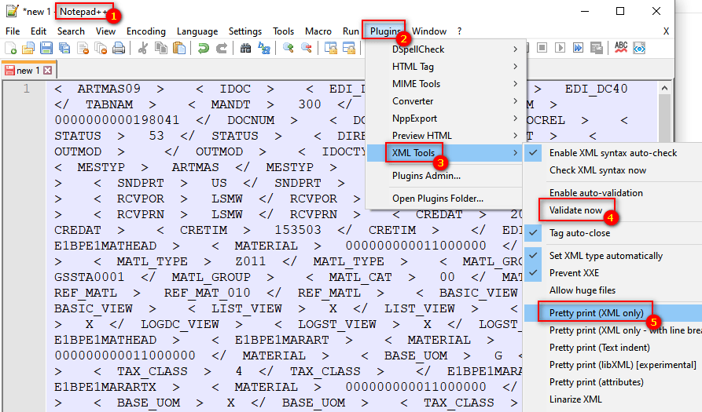
Task: Click the New file toolbar icon
Action: click(x=10, y=49)
